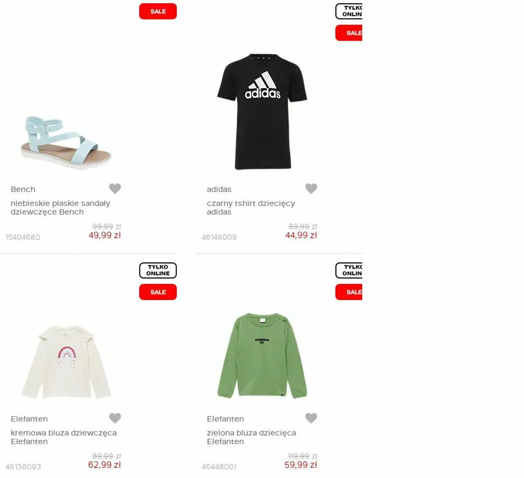Click the SALE badge above Bench sandals
Screen dimensions: 524x478
tap(158, 11)
